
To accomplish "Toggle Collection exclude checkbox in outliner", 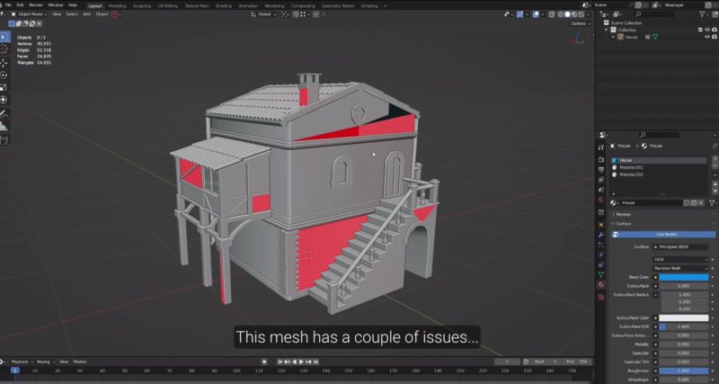I will tap(700, 30).
